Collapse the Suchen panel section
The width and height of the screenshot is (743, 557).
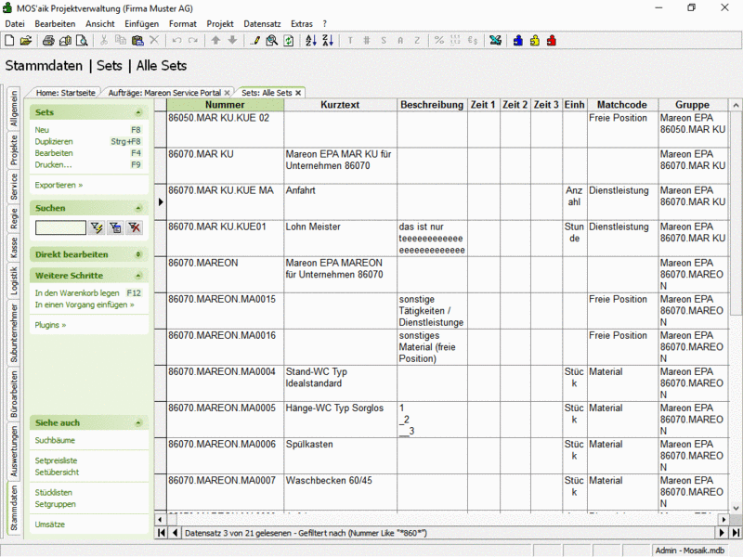coord(138,208)
